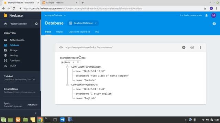
Task: Select name value "English"
Action: pos(90,98)
